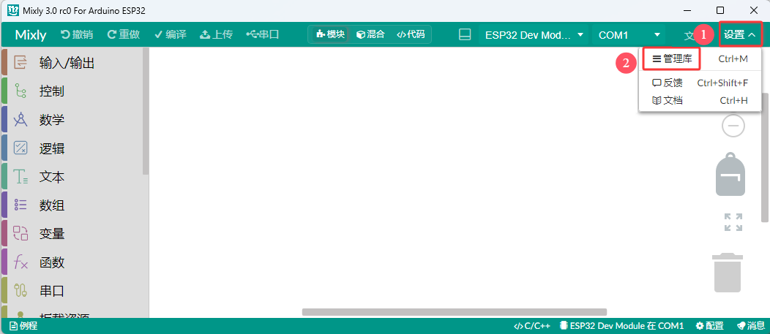Switch to 模块 block view
The image size is (770, 334).
pyautogui.click(x=331, y=34)
